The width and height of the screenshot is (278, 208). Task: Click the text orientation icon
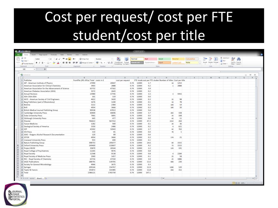click(x=74, y=59)
